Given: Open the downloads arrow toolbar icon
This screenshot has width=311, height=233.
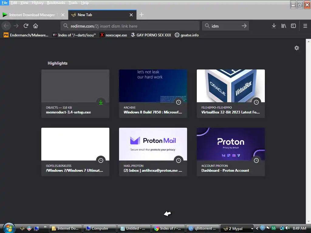Looking at the screenshot, I should tap(274, 26).
